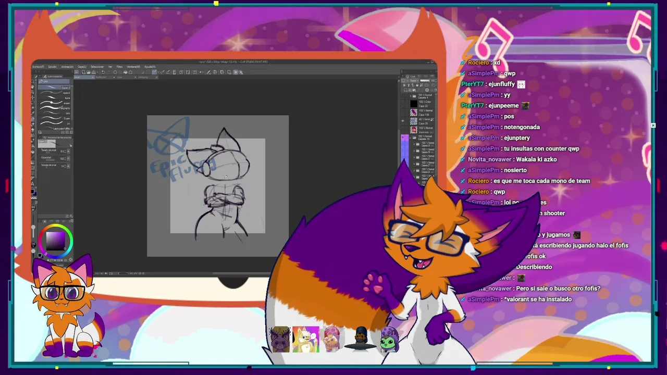The image size is (667, 375).
Task: Hide the Capa 29 layer via eye icon
Action: click(402, 121)
